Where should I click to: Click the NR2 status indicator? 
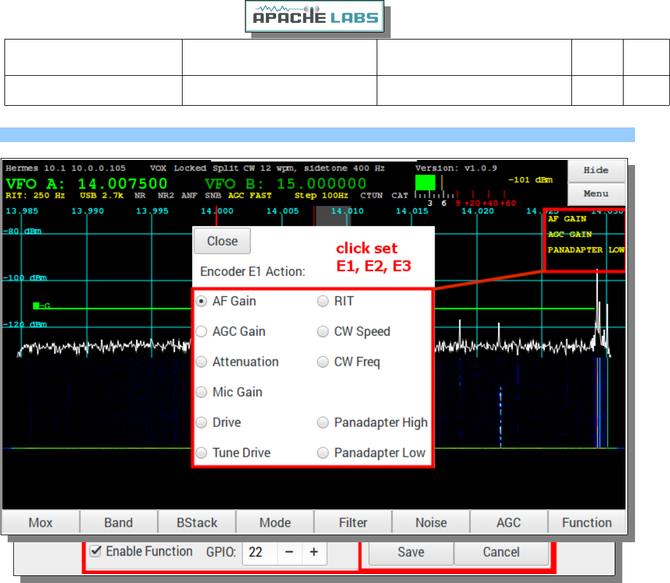166,196
